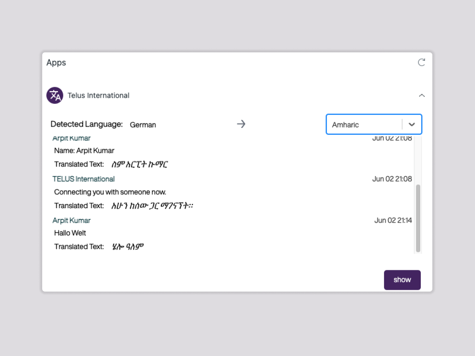Image resolution: width=475 pixels, height=356 pixels.
Task: Click the show button
Action: (x=402, y=280)
